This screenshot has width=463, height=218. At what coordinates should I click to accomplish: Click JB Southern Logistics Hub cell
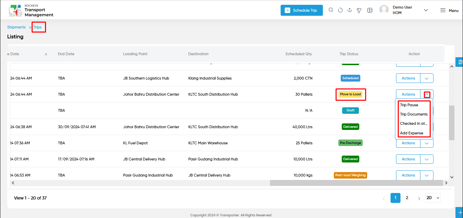(146, 78)
